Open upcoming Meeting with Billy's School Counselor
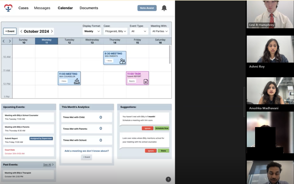The image size is (294, 184). tap(28, 117)
